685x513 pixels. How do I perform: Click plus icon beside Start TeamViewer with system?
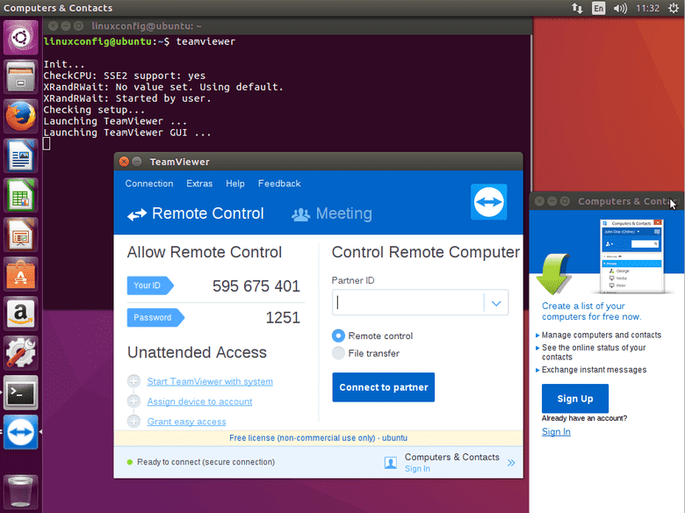(x=133, y=381)
